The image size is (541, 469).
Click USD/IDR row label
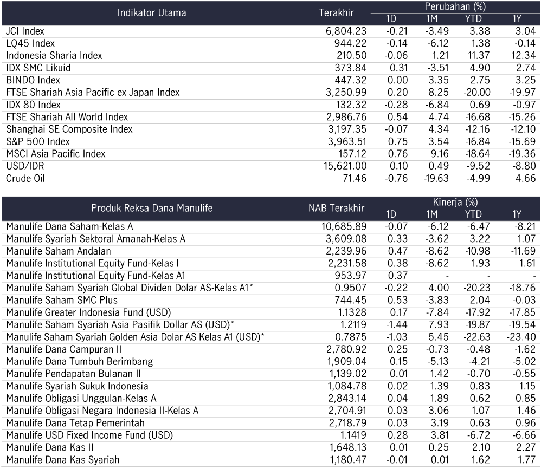25,166
